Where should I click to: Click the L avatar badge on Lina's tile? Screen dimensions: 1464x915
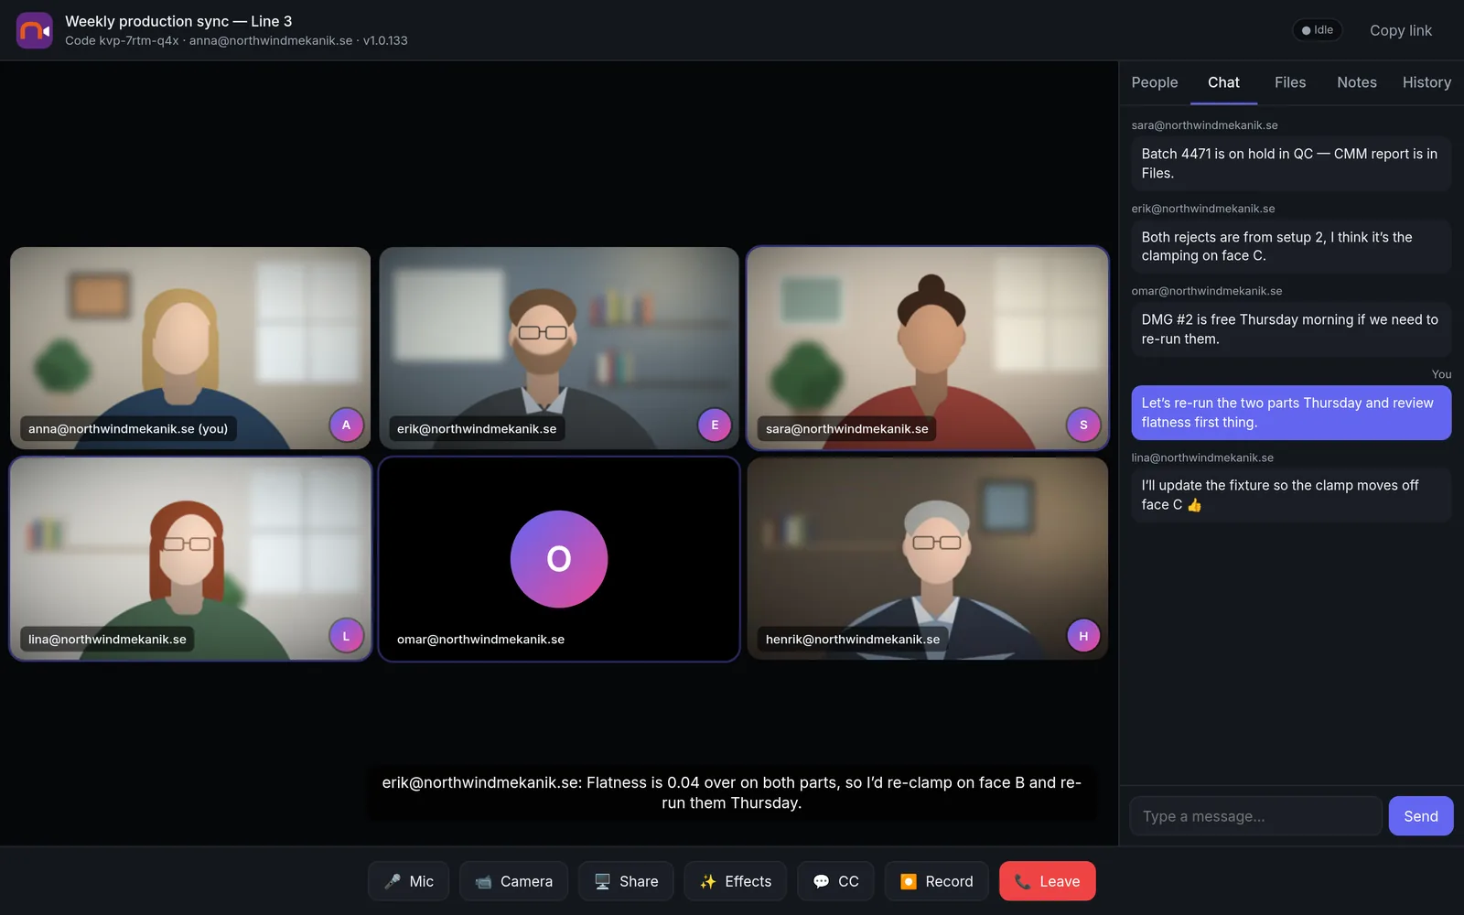[346, 636]
